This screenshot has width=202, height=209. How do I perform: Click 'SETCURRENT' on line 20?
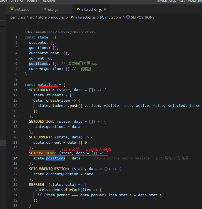(x=40, y=137)
